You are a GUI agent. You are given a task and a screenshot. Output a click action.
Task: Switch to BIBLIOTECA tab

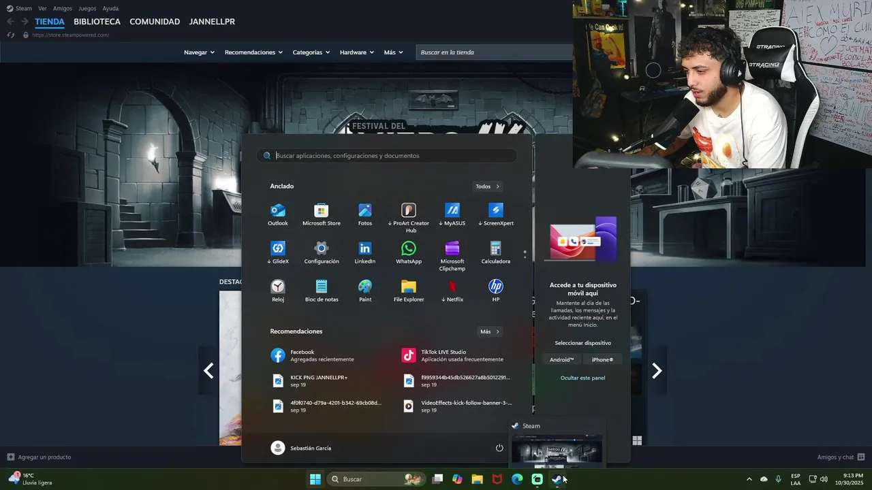coord(97,22)
